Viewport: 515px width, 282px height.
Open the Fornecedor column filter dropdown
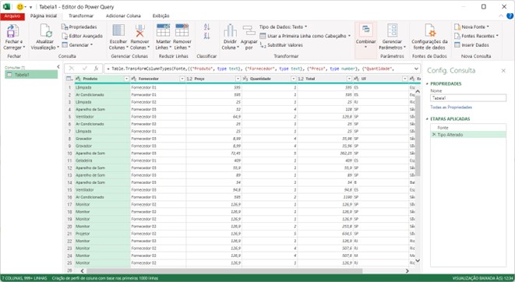182,79
